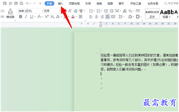
Task: Open the Paragraph dialog launcher corner
Action: [142, 20]
